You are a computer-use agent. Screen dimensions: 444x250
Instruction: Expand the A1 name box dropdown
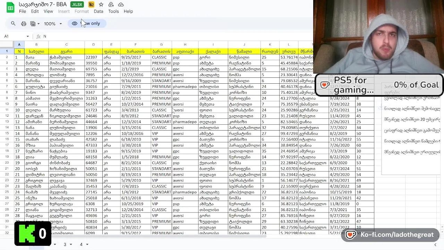pos(28,36)
